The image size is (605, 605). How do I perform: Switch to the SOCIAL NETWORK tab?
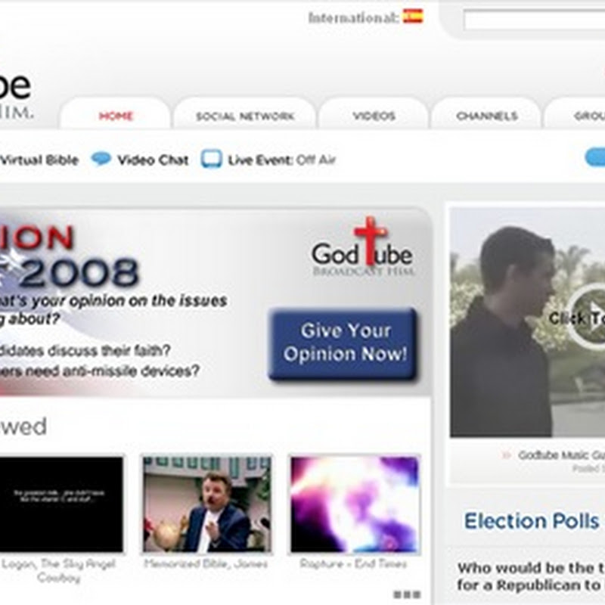click(x=245, y=116)
